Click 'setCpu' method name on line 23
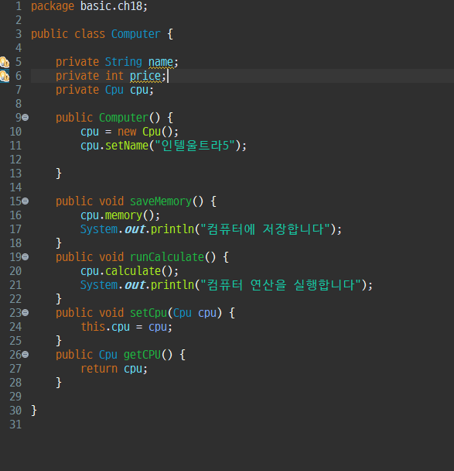 [148, 313]
